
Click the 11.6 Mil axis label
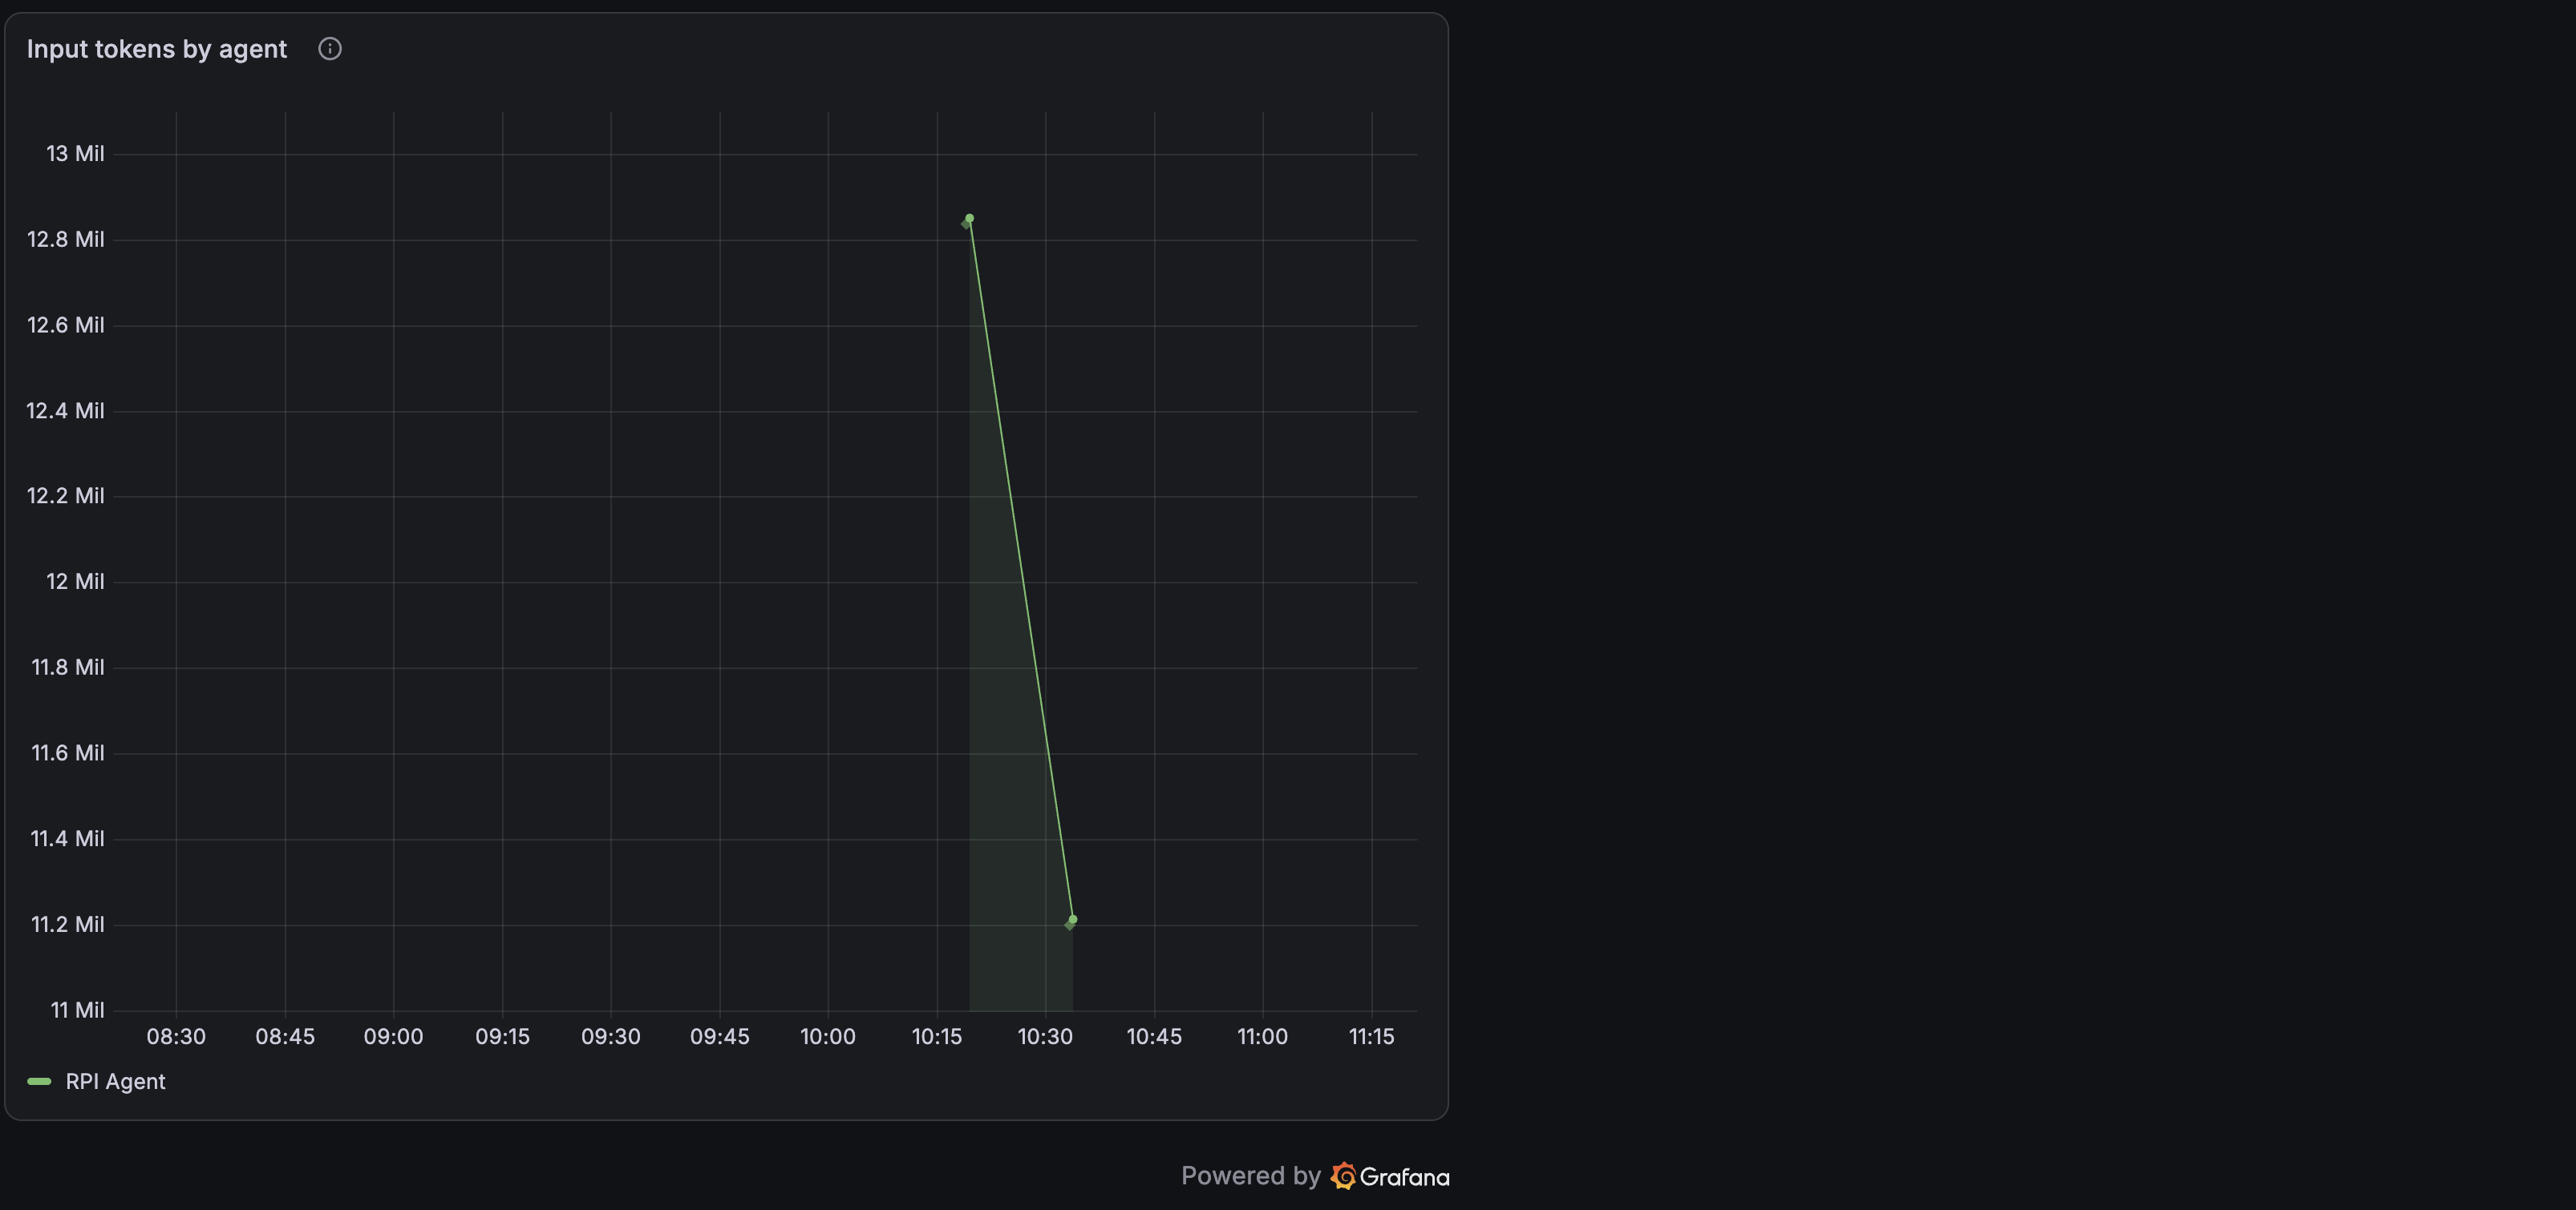(x=68, y=753)
